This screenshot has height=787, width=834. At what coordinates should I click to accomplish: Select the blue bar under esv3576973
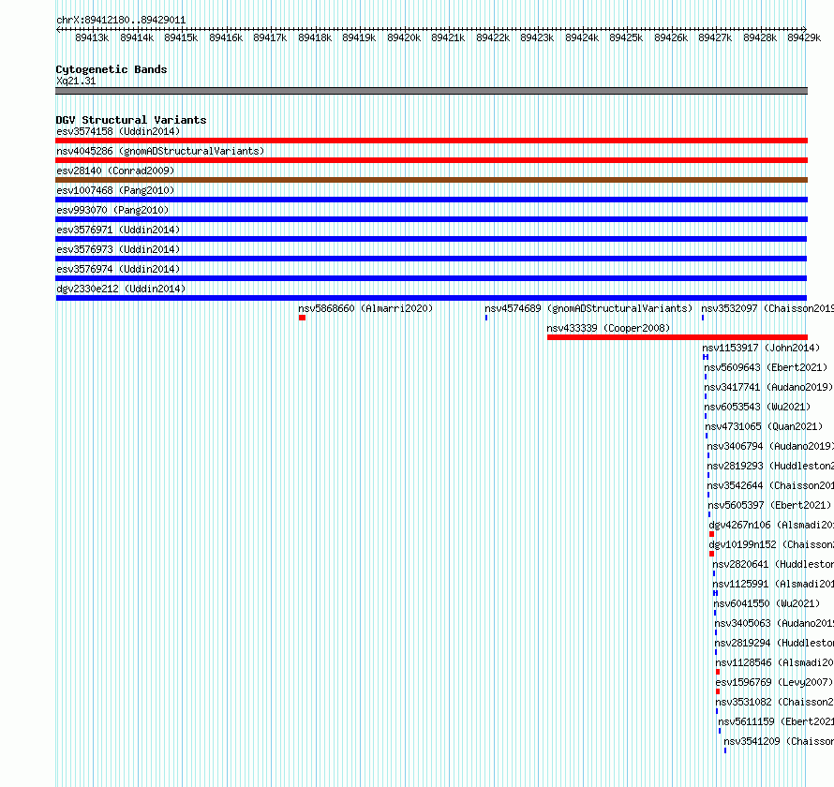pos(431,259)
